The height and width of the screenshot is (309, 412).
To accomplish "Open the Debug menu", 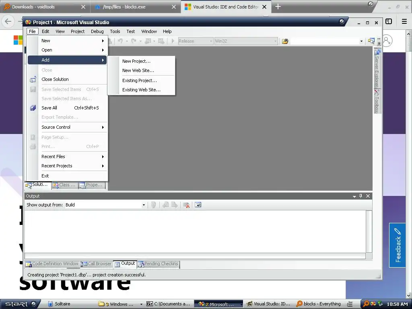I will click(97, 31).
